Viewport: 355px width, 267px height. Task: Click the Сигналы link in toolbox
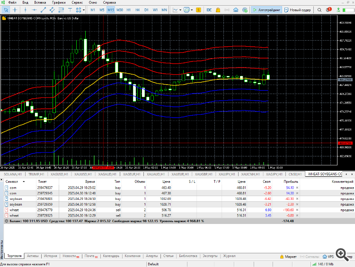[x=310, y=257]
